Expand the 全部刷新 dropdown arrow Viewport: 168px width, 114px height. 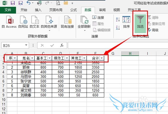pos(85,30)
